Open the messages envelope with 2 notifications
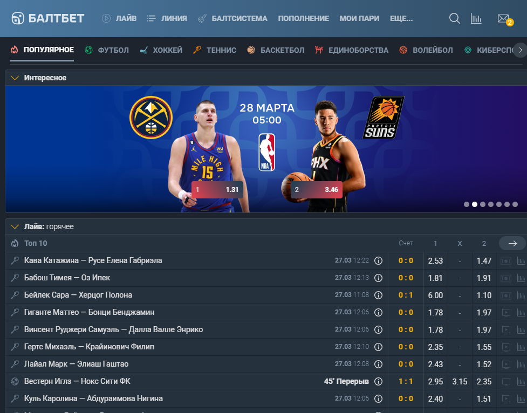Viewport: 527px width, 413px height. click(x=505, y=19)
